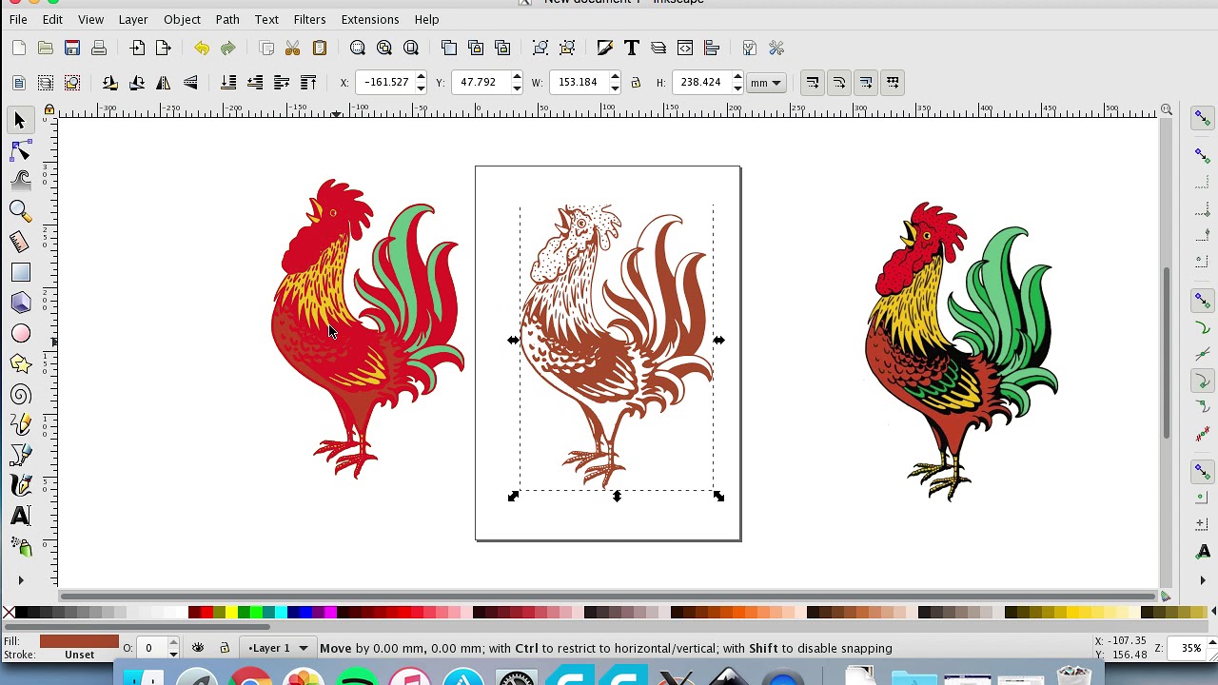The height and width of the screenshot is (685, 1218).
Task: Open Align and Distribute icon
Action: 711,48
